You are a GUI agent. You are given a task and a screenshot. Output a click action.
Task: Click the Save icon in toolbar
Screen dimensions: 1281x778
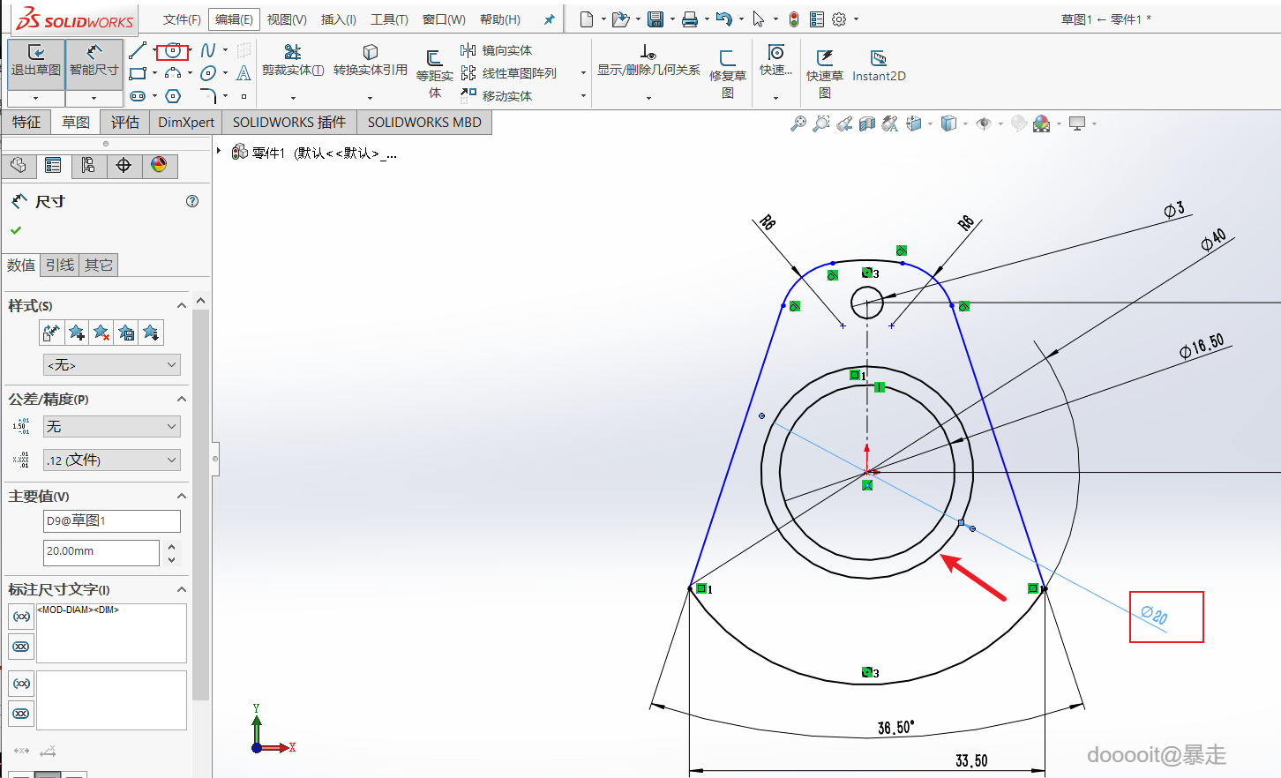click(655, 19)
